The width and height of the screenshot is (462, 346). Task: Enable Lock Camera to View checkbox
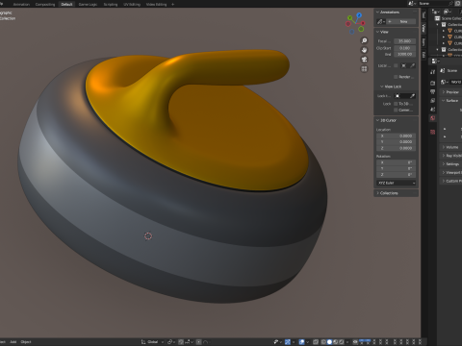tap(396, 110)
